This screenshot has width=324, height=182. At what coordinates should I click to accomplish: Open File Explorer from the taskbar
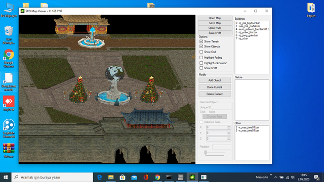pyautogui.click(x=111, y=177)
